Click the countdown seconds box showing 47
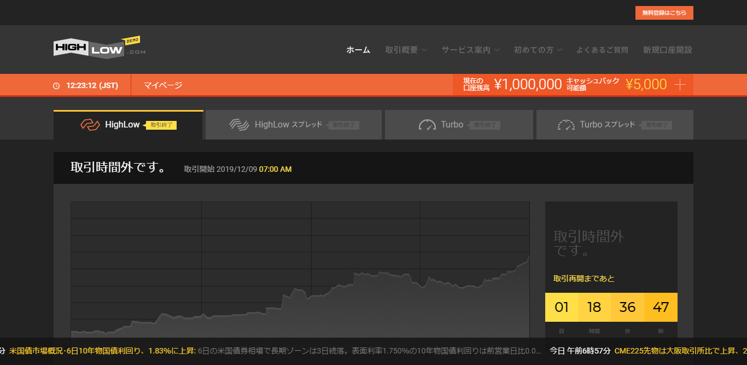 click(661, 308)
